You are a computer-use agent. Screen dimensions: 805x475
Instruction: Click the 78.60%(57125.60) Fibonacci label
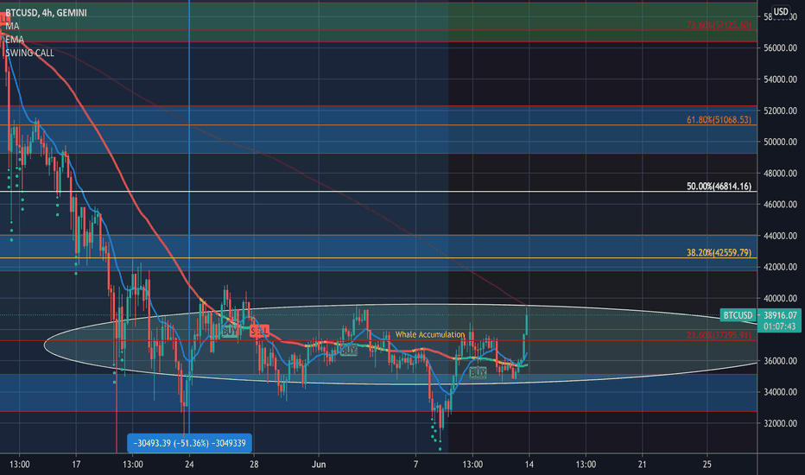point(719,25)
